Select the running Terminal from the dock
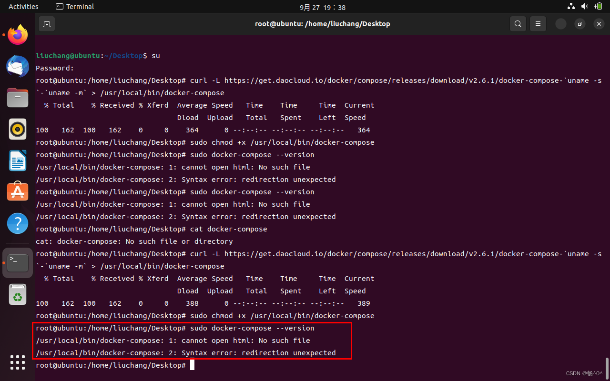Image resolution: width=610 pixels, height=381 pixels. click(18, 262)
